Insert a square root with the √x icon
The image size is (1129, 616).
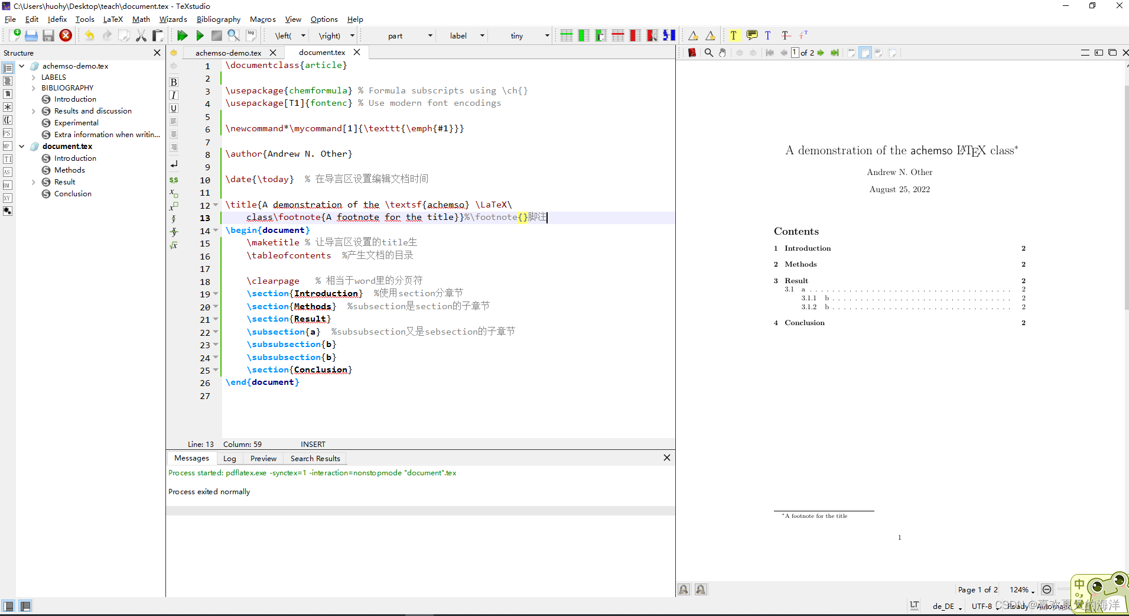click(174, 245)
